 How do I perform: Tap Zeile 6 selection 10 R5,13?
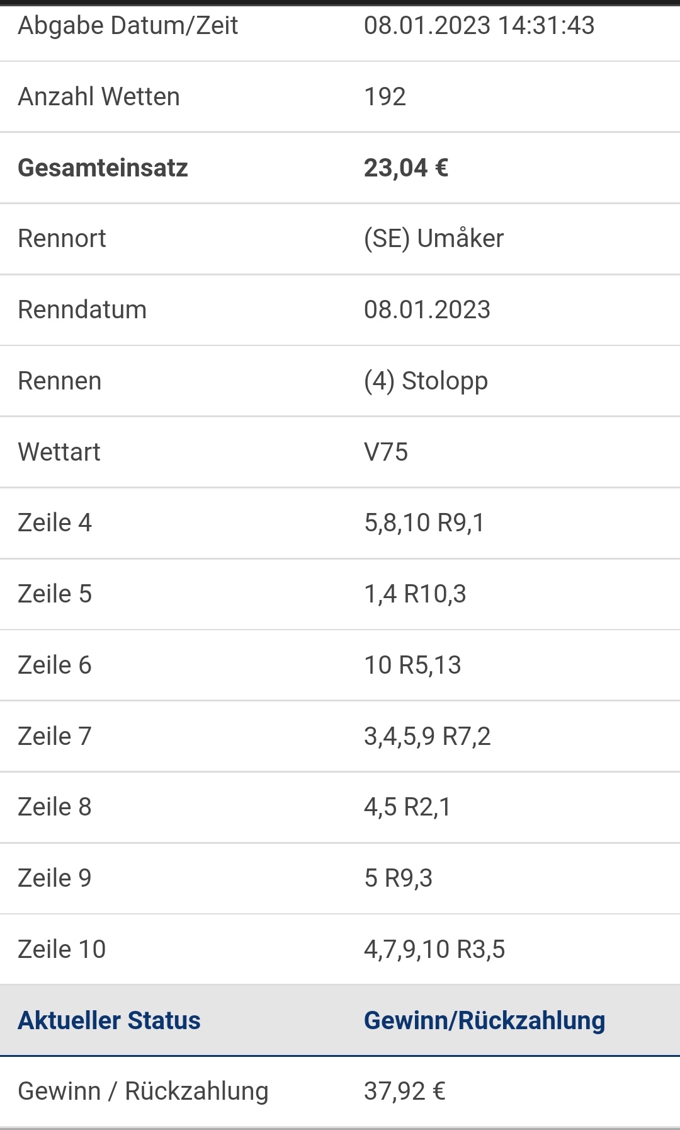(412, 666)
